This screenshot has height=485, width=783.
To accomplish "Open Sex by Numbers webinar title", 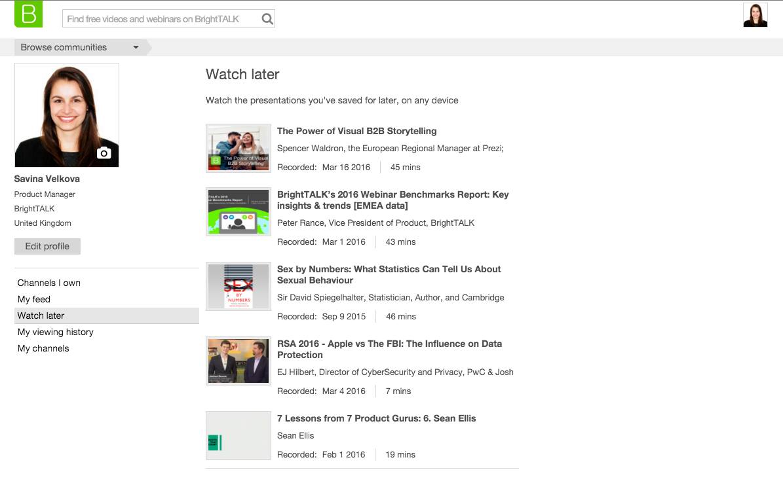I will [x=389, y=275].
